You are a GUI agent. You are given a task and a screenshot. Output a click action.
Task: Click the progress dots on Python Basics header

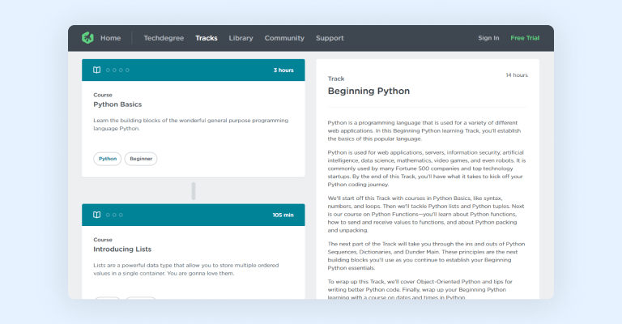(117, 70)
